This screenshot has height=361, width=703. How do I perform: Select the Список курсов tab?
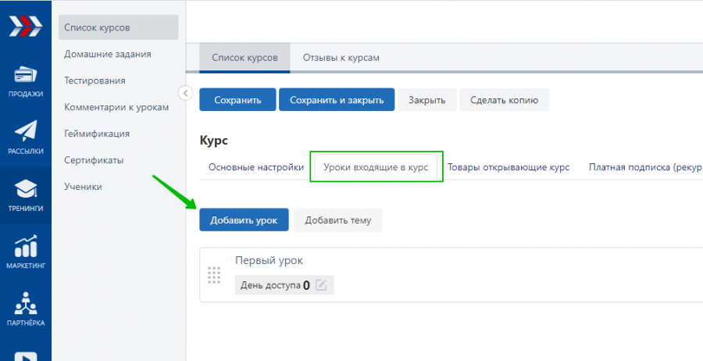point(244,58)
